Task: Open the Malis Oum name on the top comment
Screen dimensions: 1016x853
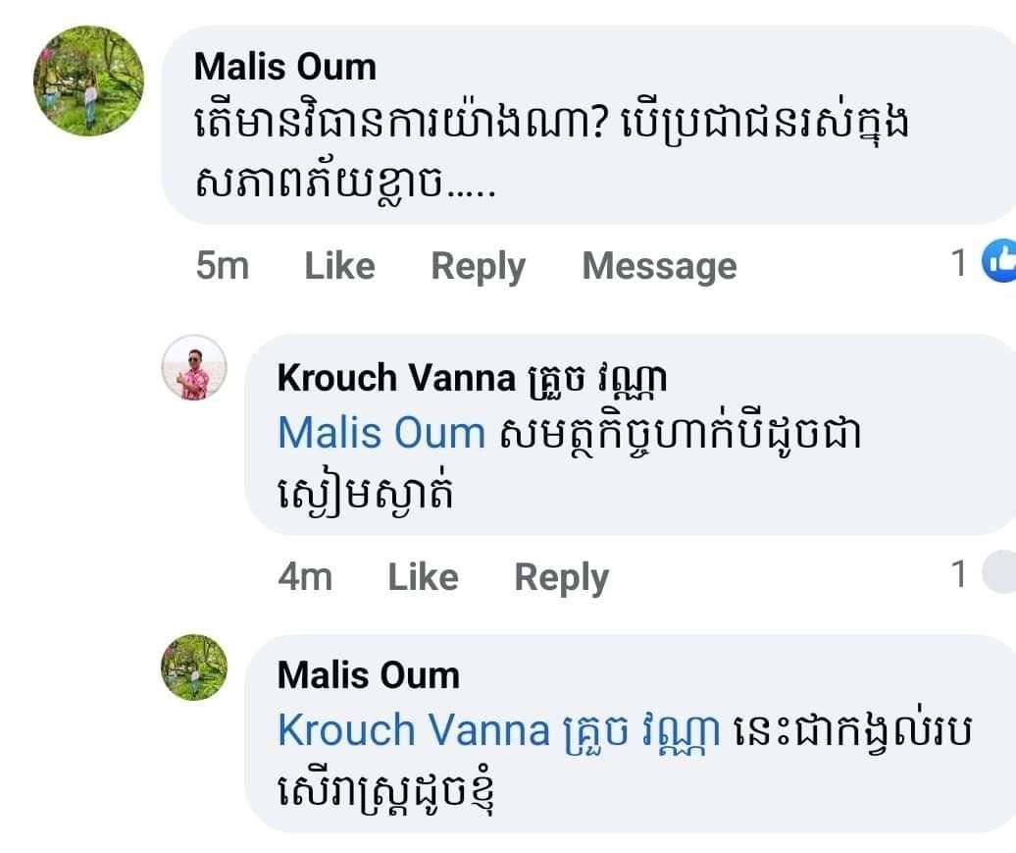Action: pyautogui.click(x=285, y=68)
